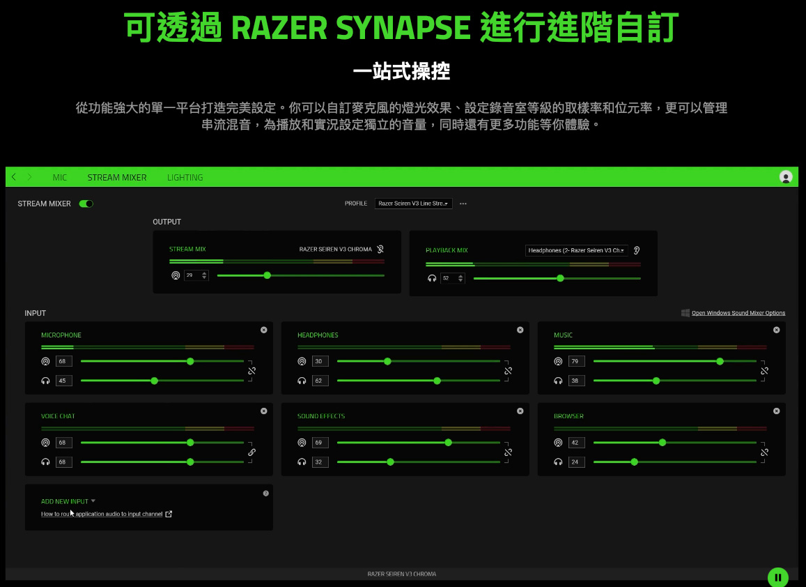
Task: Remove the Browser input channel
Action: click(x=776, y=411)
